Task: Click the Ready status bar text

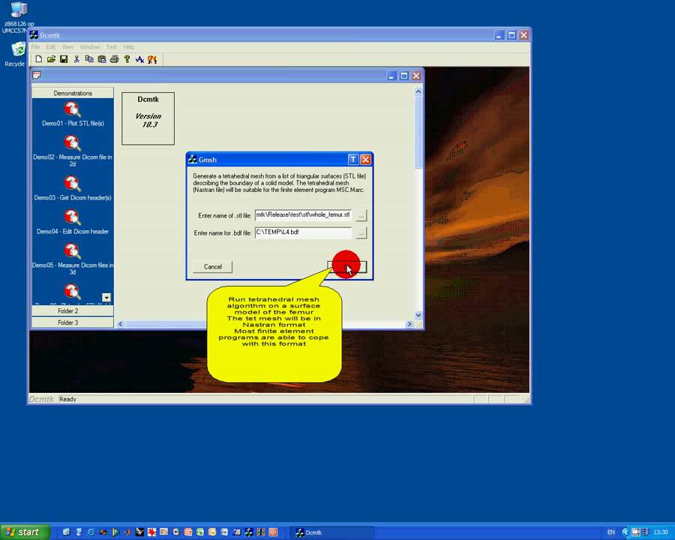Action: pyautogui.click(x=67, y=399)
